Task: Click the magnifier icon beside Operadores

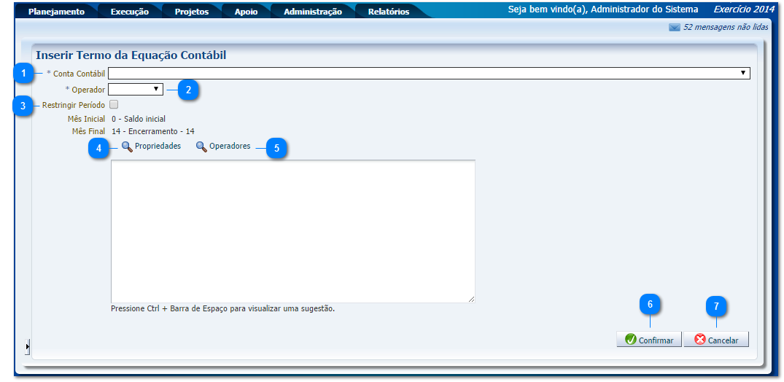Action: 201,147
